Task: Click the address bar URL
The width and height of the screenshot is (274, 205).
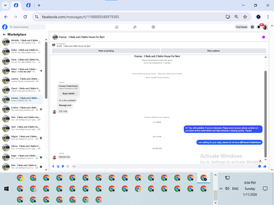Action: click(81, 17)
